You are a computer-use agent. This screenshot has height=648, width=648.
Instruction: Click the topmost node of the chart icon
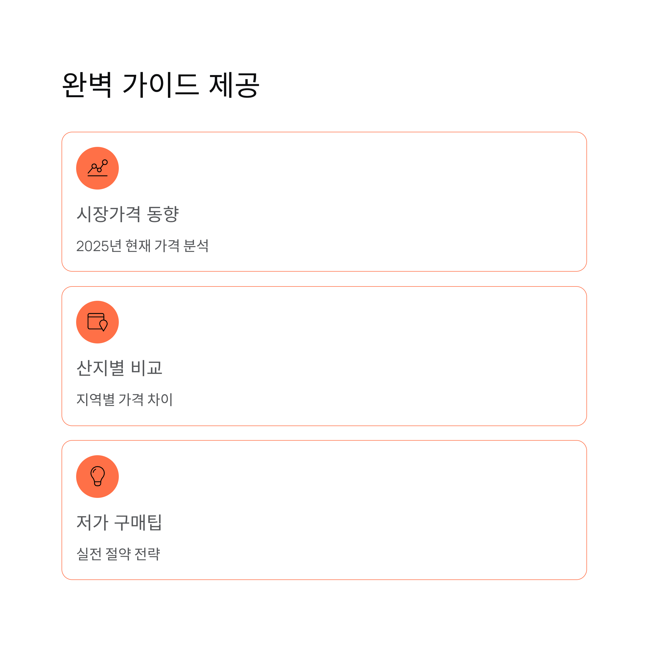coord(105,162)
